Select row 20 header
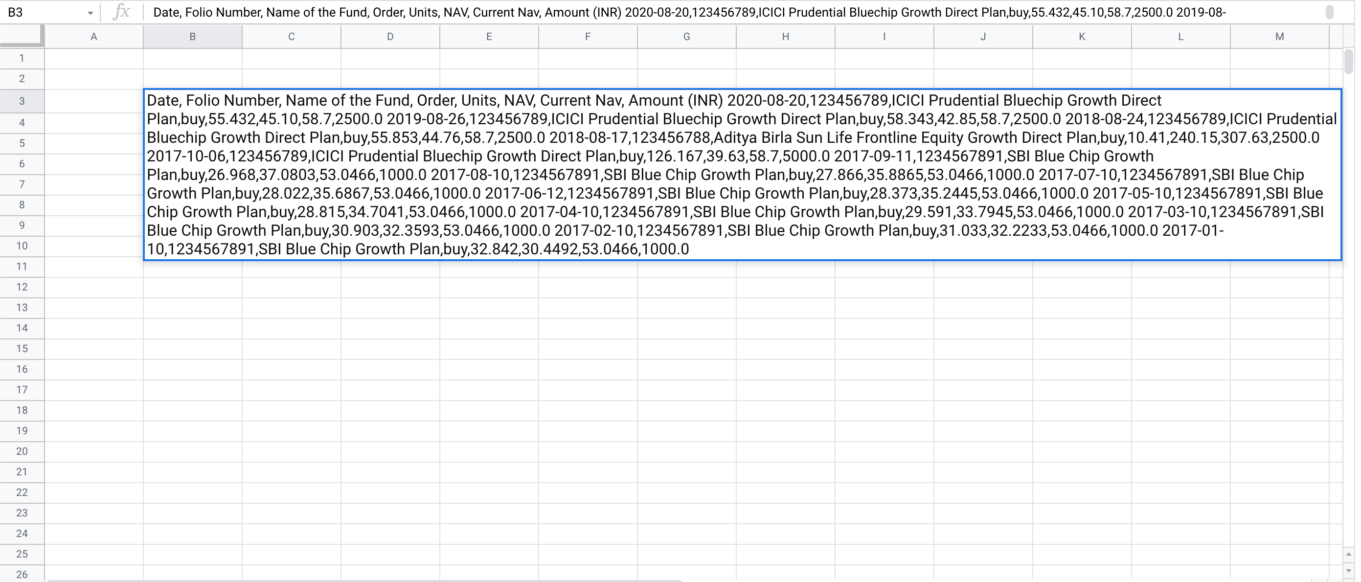The width and height of the screenshot is (1361, 582). pos(22,451)
